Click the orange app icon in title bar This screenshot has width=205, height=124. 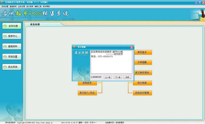2,2
